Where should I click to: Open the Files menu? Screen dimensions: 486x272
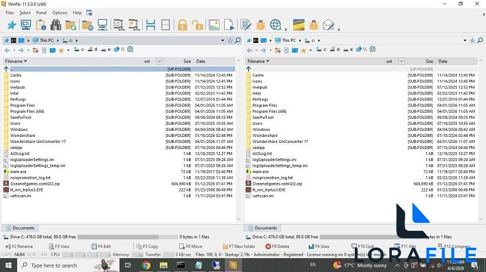(10, 13)
